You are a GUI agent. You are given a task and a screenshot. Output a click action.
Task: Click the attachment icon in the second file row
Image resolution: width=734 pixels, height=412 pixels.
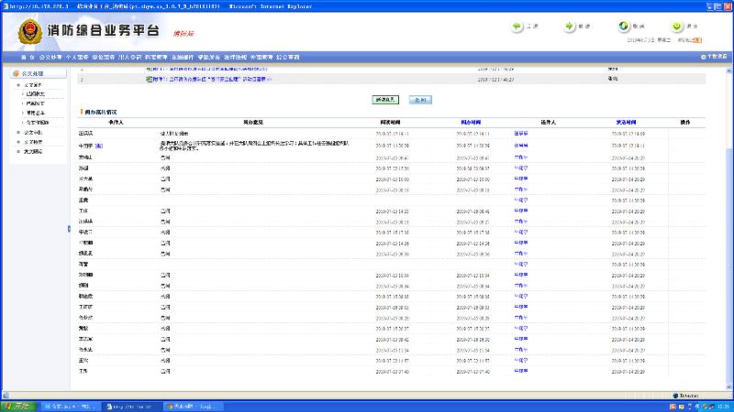148,80
